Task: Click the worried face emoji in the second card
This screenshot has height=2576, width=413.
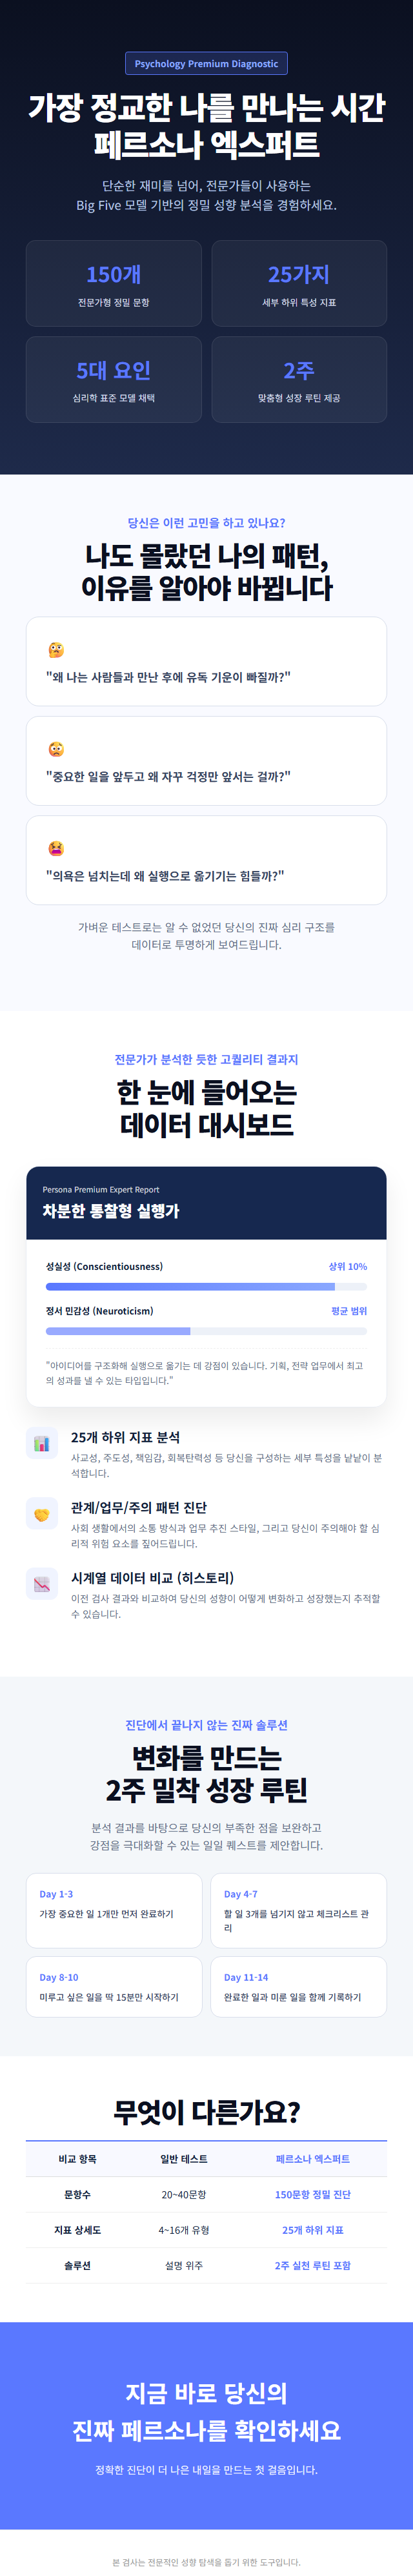Action: point(56,749)
